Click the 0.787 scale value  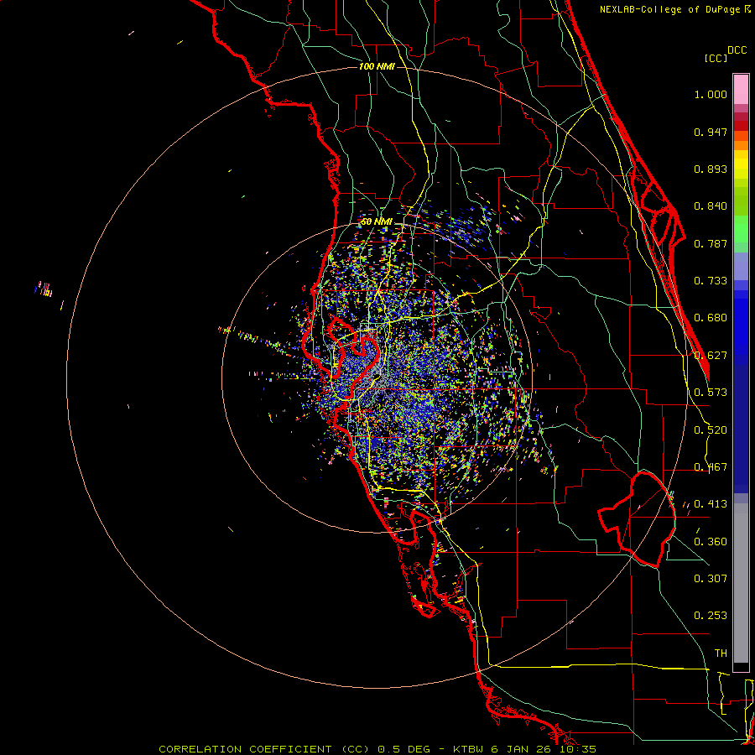711,243
